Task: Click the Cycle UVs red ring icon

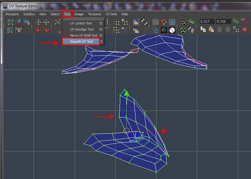Action: [x=245, y=30]
